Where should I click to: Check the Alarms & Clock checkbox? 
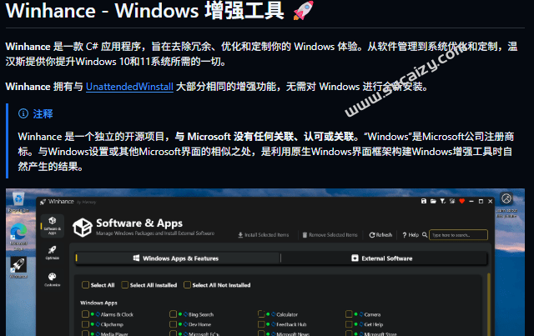(85, 313)
